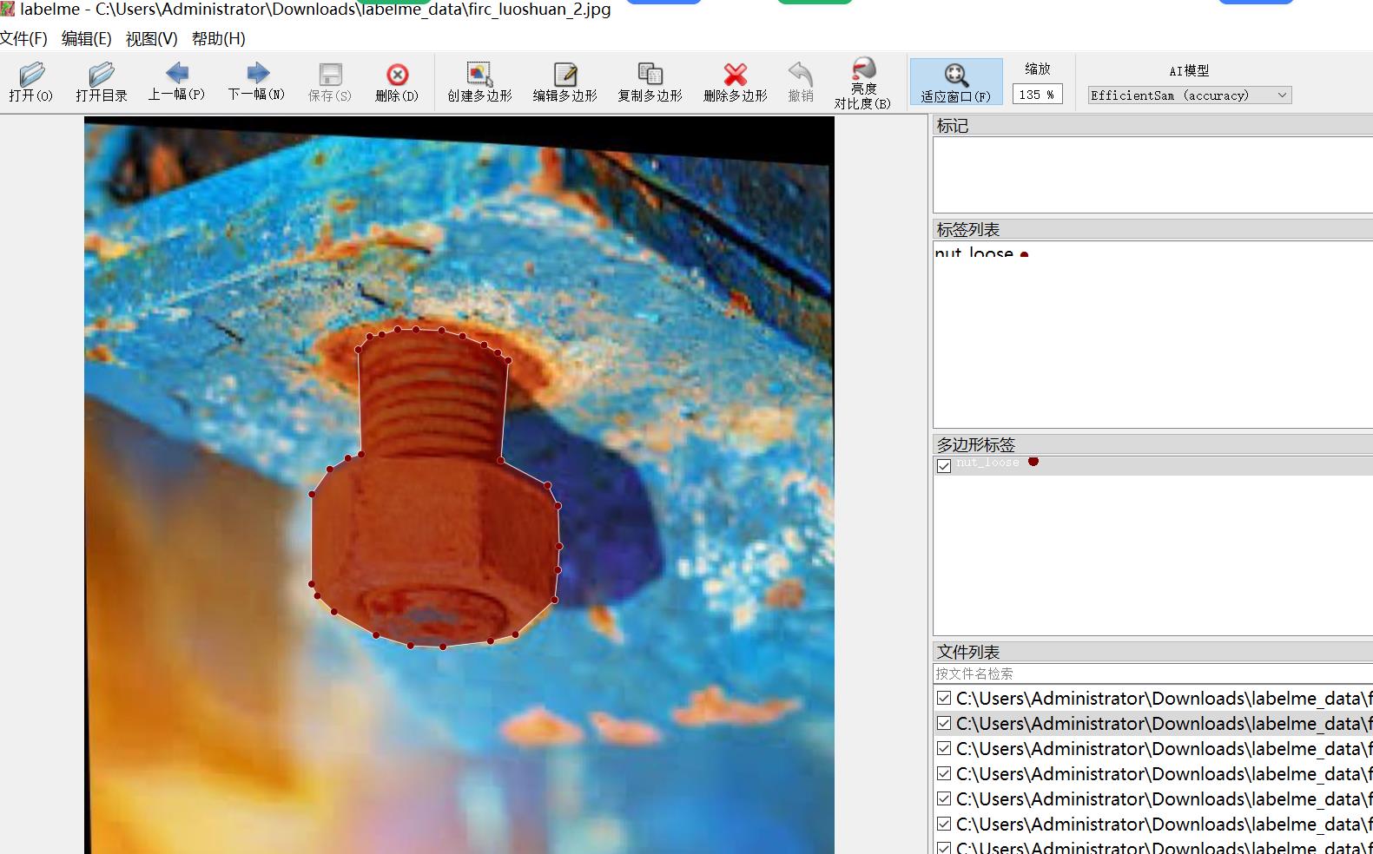Toggle the nut_loose polygon label checkbox

click(x=944, y=466)
